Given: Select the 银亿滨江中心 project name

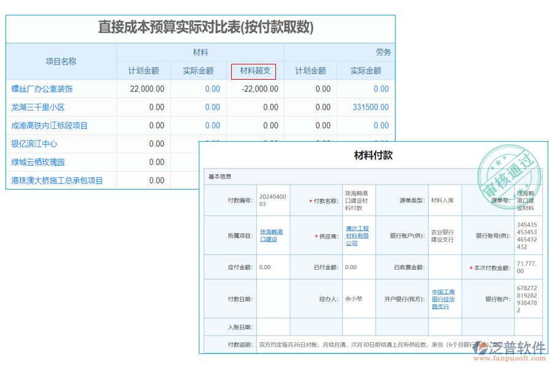Looking at the screenshot, I should (33, 144).
